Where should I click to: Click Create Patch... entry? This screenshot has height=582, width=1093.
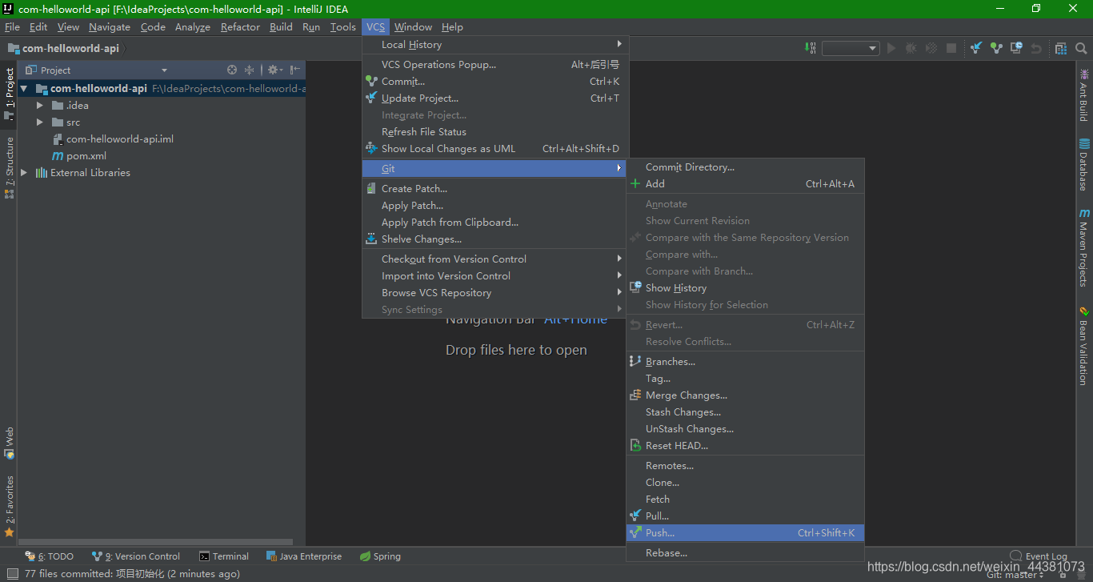click(x=495, y=189)
